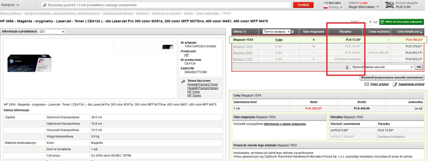
Task: Select the dark toner thumbnail image
Action: click(168, 47)
